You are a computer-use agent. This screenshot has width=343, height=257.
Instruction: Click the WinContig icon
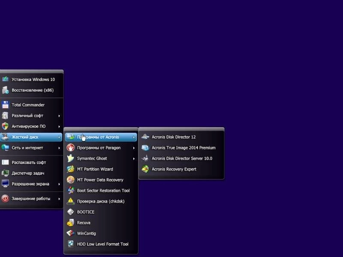70,233
